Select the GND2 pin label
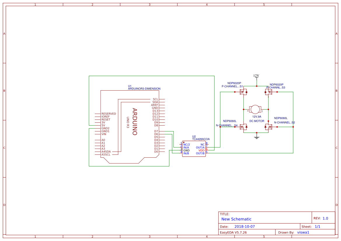Image resolution: width=341 pixels, height=241 pixels. [106, 129]
